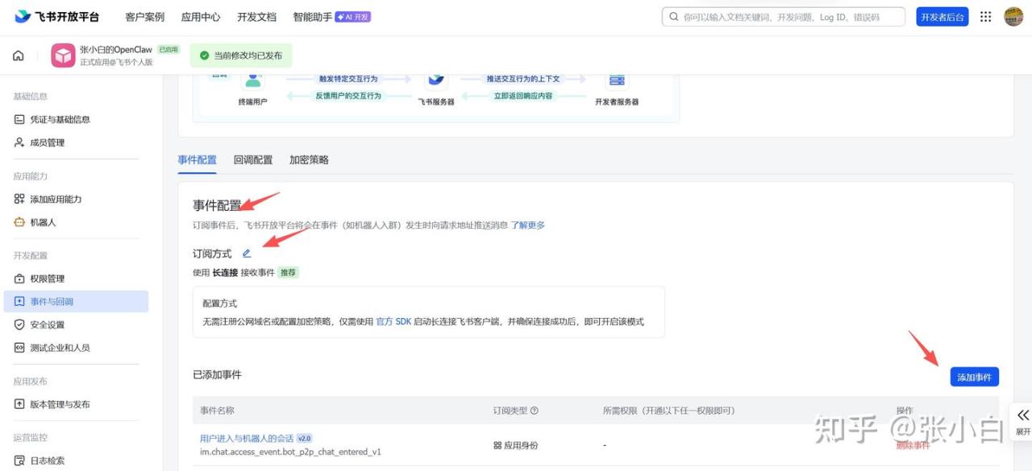This screenshot has height=471, width=1032.
Task: Click the user avatar in top right
Action: click(1013, 17)
